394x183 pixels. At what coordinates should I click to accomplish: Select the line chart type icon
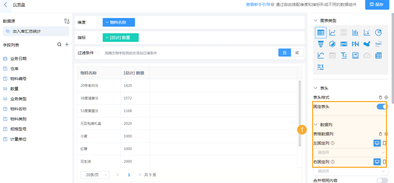(332, 32)
